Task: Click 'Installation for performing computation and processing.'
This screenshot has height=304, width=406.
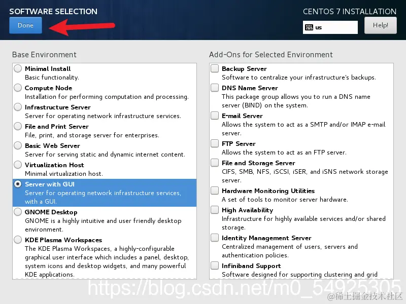Action: click(x=107, y=97)
